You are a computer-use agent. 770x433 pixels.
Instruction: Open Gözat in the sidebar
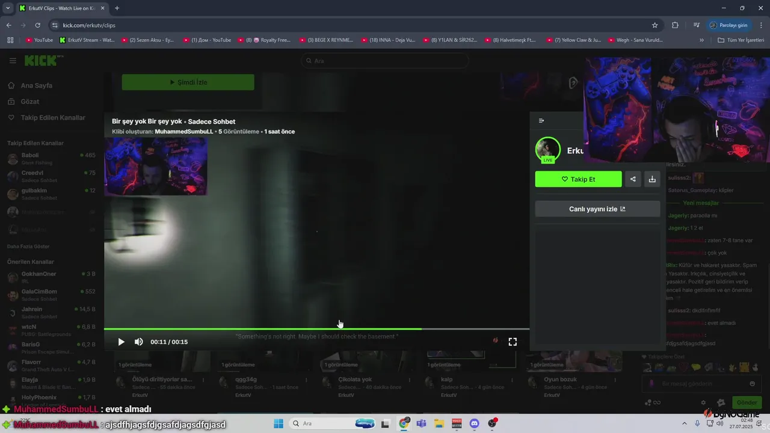(30, 102)
